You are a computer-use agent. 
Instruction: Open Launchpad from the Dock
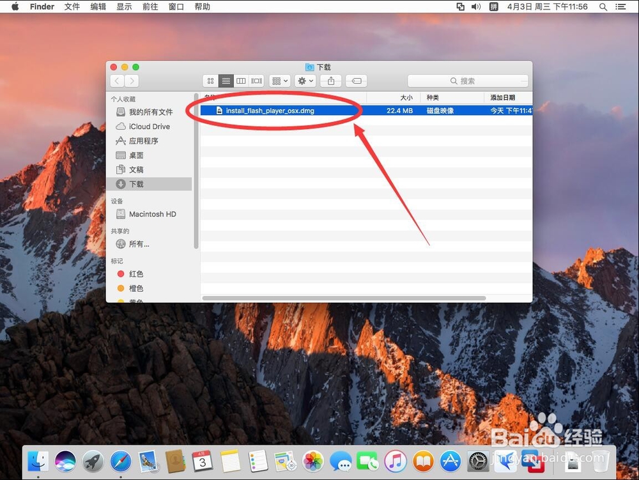(93, 461)
